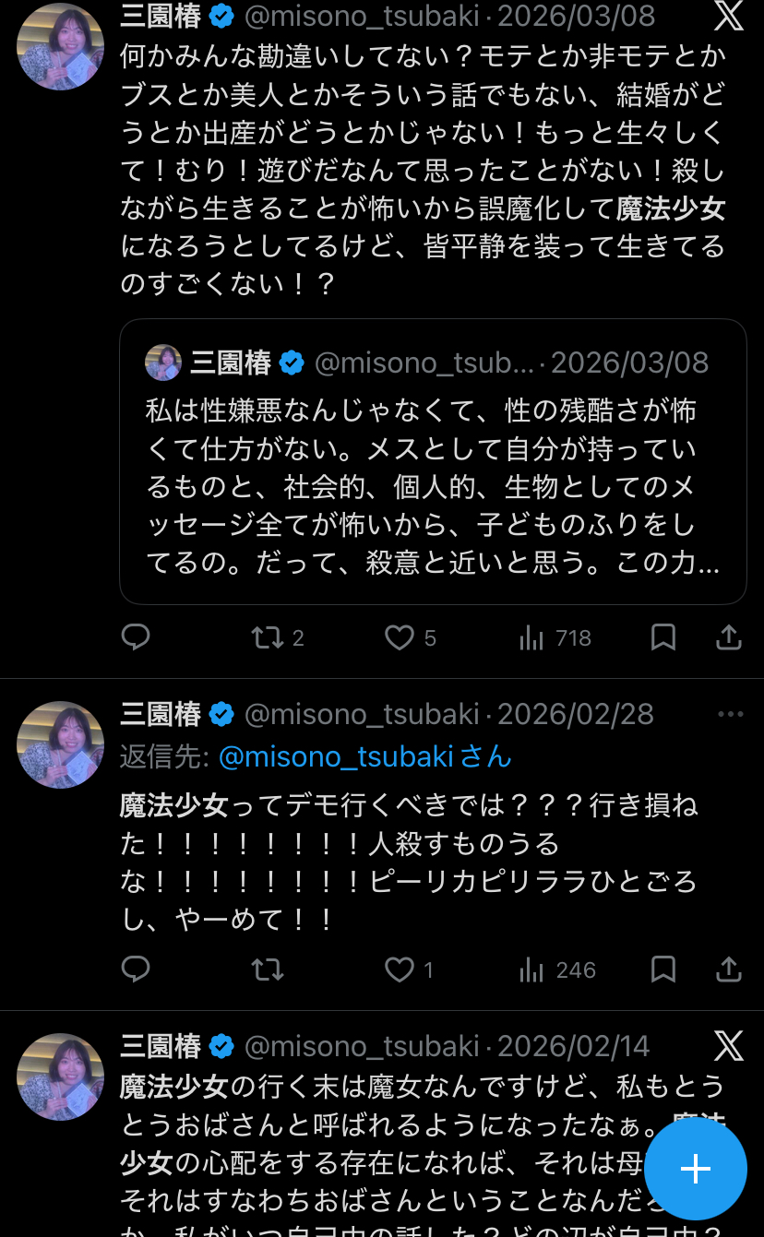Screen dimensions: 764x1237
Task: Open the X logo icon on the 2026/02/14 tweet
Action: [729, 1046]
